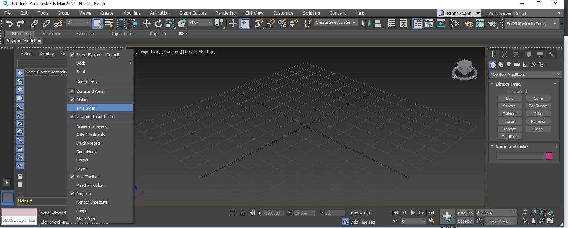Collapse the Object Type rollout

pyautogui.click(x=508, y=84)
